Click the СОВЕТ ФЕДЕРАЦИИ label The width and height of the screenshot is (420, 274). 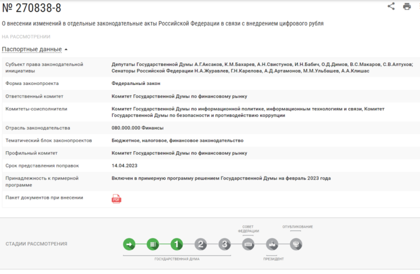pyautogui.click(x=248, y=229)
